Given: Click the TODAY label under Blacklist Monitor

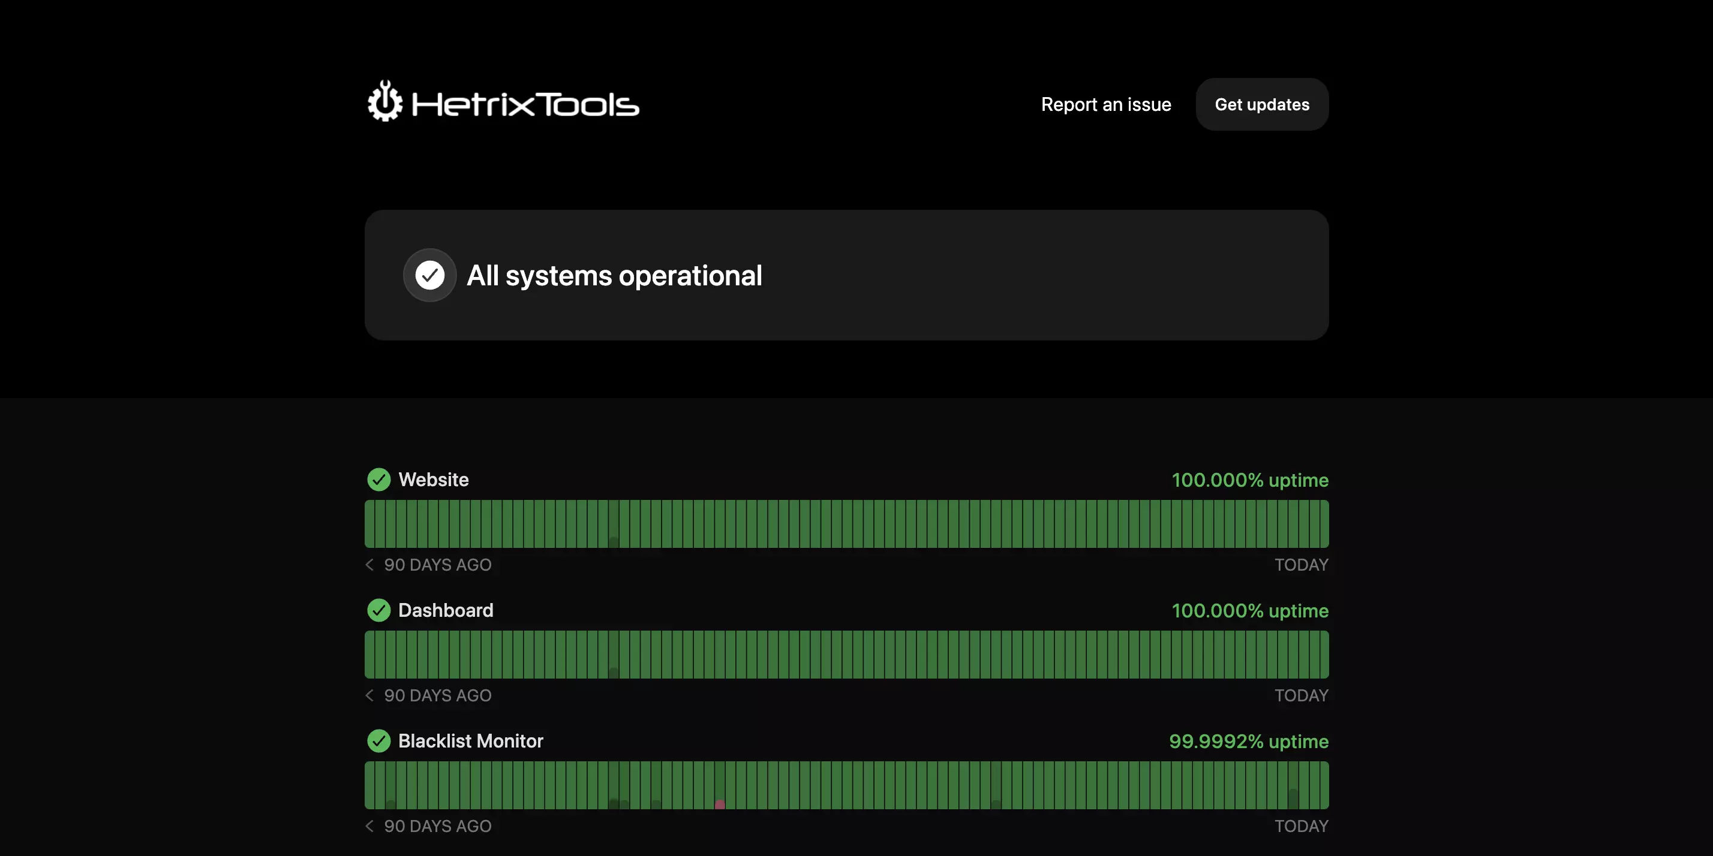Looking at the screenshot, I should [x=1302, y=826].
